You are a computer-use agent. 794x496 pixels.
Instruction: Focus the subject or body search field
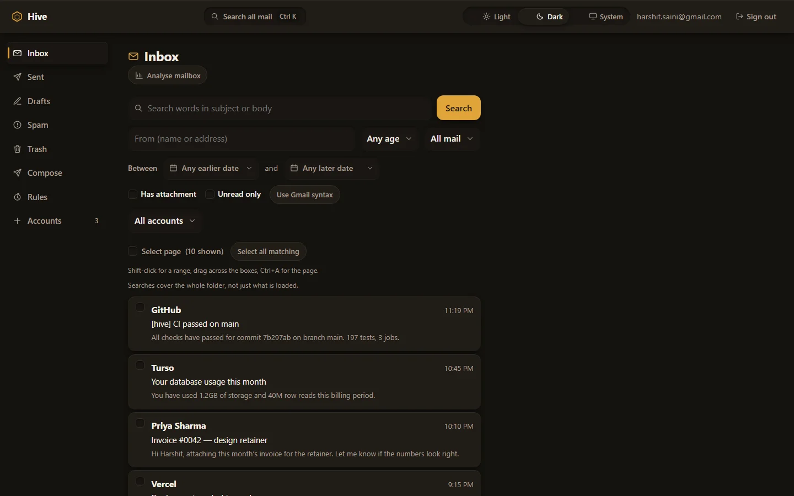tap(280, 109)
